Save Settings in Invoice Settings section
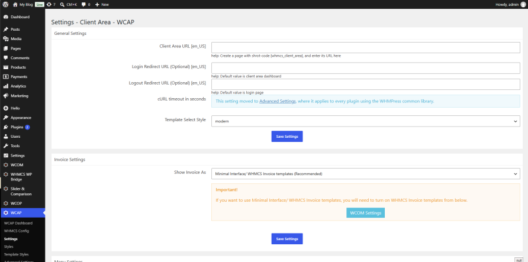Screen dimensions: 528x262 pyautogui.click(x=287, y=239)
